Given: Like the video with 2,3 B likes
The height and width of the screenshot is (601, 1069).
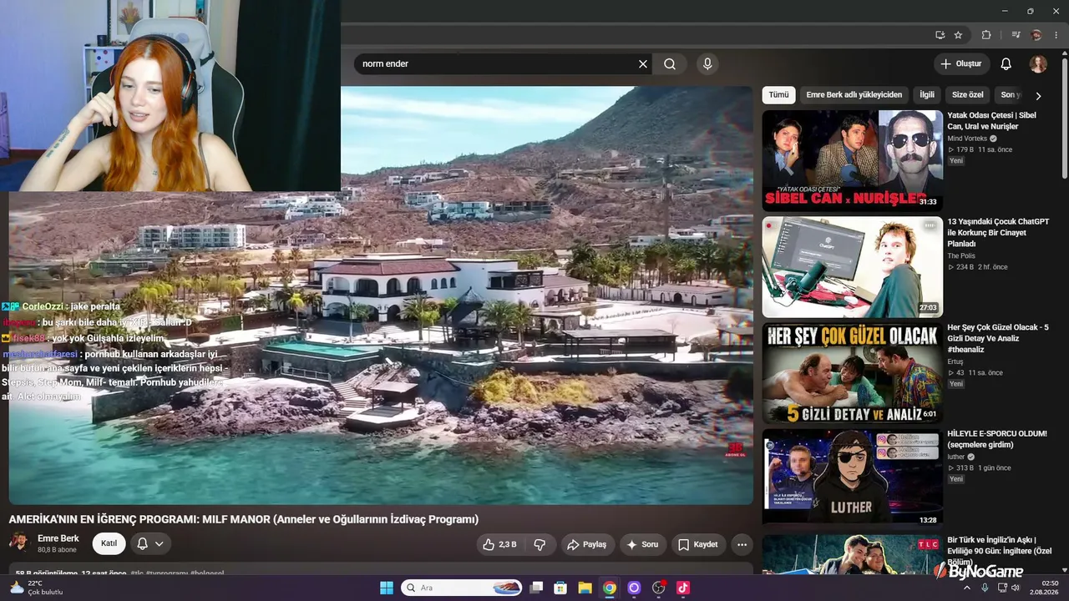Looking at the screenshot, I should click(499, 544).
